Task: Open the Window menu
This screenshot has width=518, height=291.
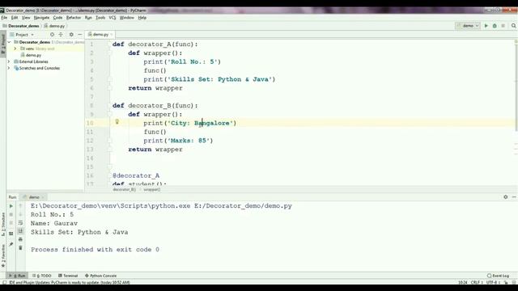Action: (126, 18)
